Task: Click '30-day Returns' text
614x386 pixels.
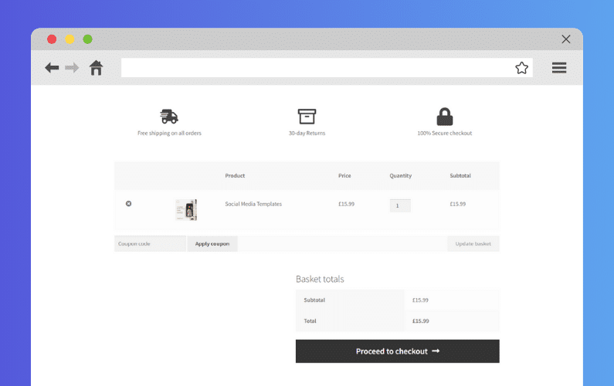Action: point(307,133)
